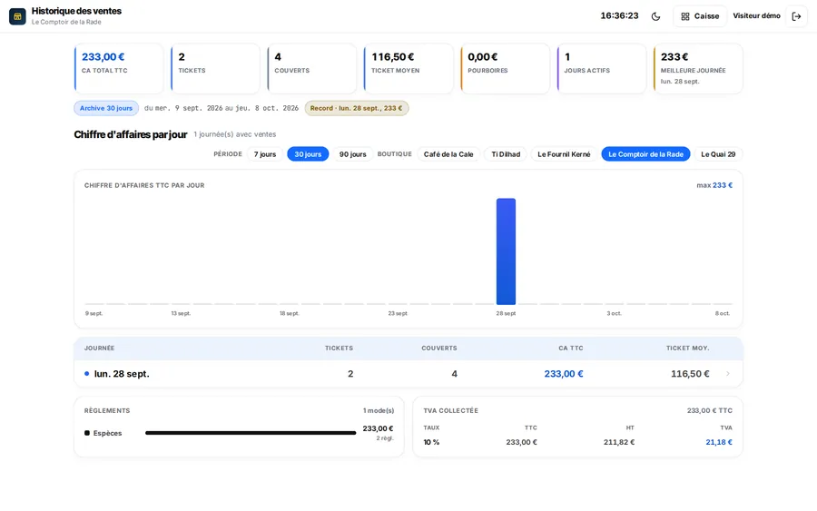Click the CA Total TTC card
Image resolution: width=817 pixels, height=511 pixels.
click(x=119, y=69)
